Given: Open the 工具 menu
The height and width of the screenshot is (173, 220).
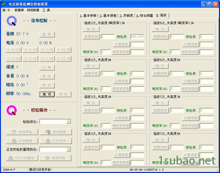Looking at the screenshot, I should [x=46, y=10].
